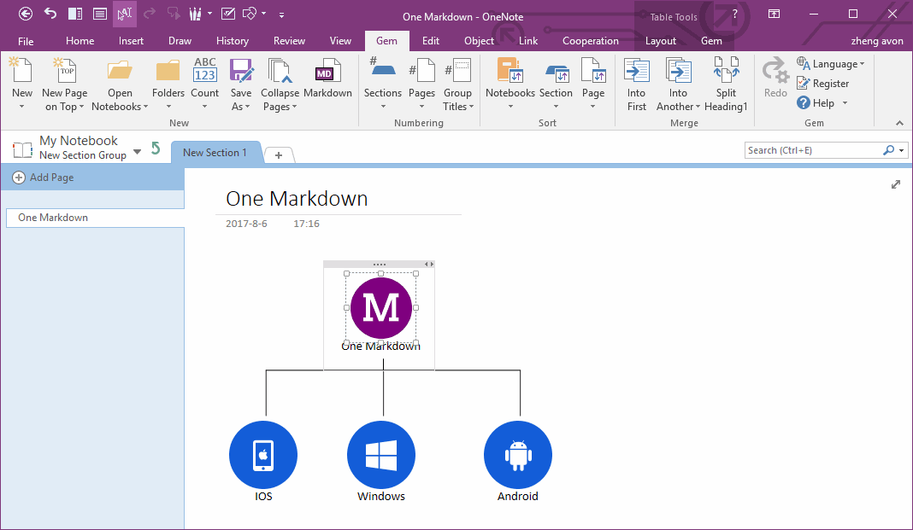Select the New Section 1 tab
The height and width of the screenshot is (530, 913).
point(215,152)
